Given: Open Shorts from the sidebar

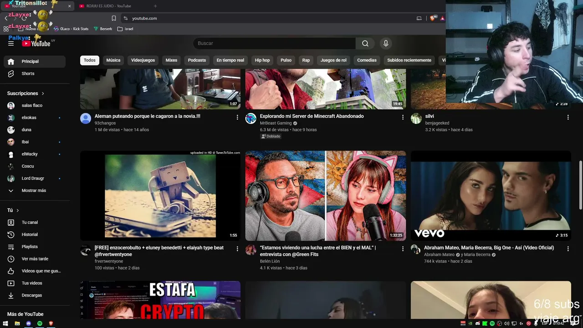Looking at the screenshot, I should [x=35, y=74].
